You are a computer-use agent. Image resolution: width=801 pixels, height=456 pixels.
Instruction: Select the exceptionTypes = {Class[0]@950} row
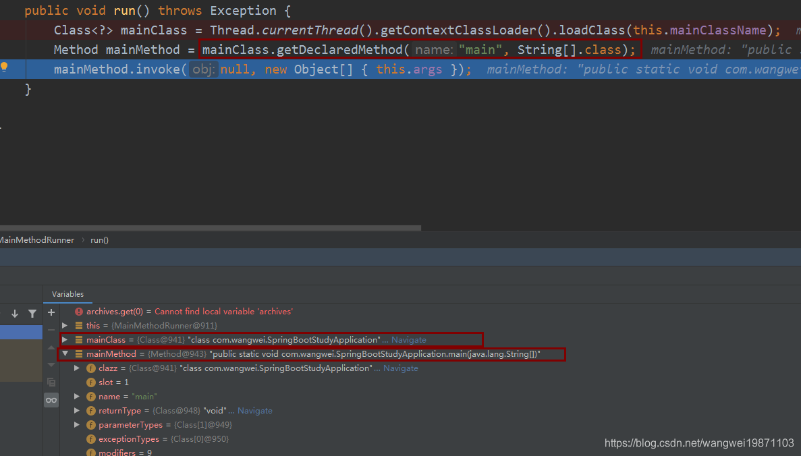tap(163, 439)
